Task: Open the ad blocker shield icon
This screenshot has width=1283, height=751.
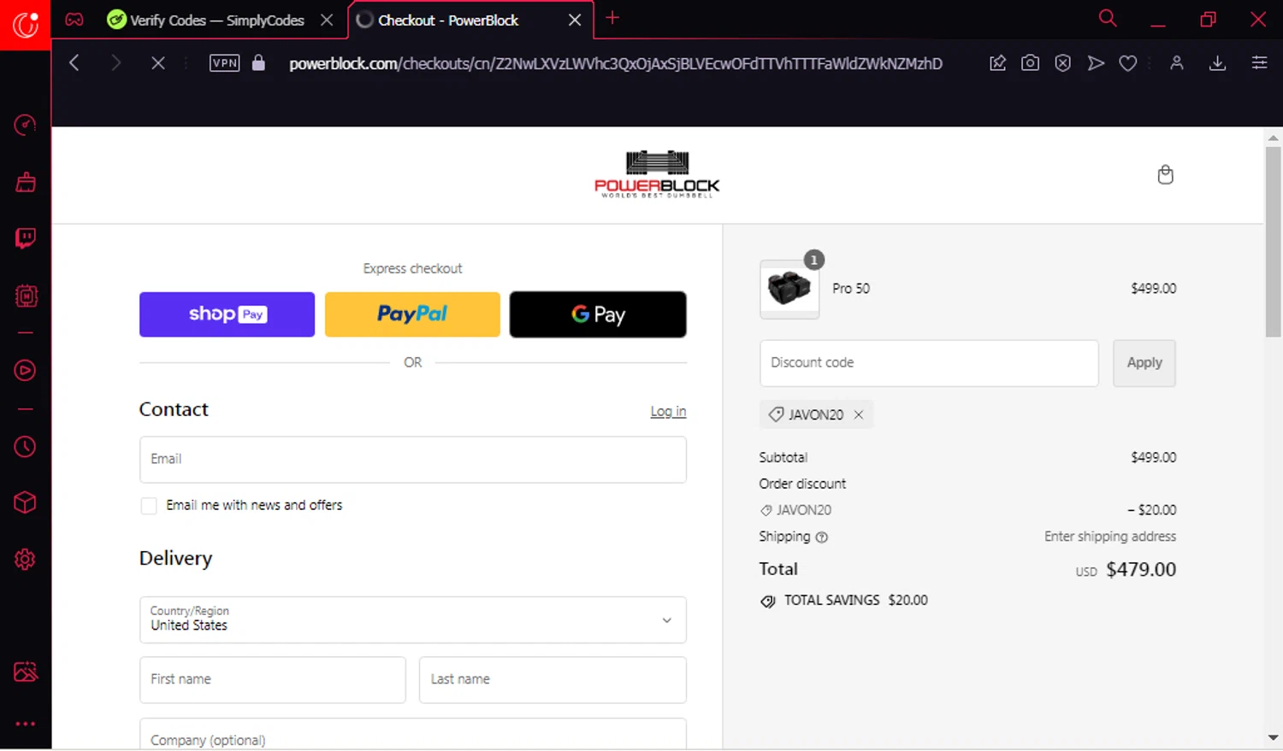Action: tap(1062, 62)
